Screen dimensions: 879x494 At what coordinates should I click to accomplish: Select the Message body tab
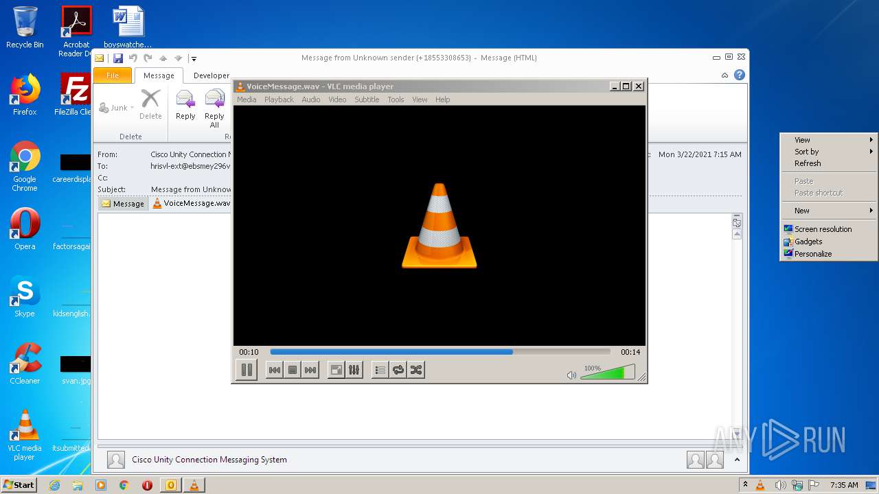[x=123, y=203]
